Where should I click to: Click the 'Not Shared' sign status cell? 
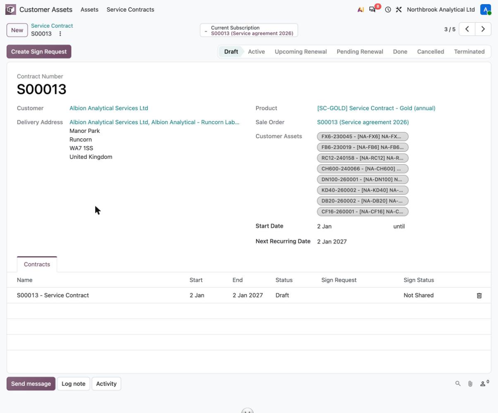click(x=419, y=295)
